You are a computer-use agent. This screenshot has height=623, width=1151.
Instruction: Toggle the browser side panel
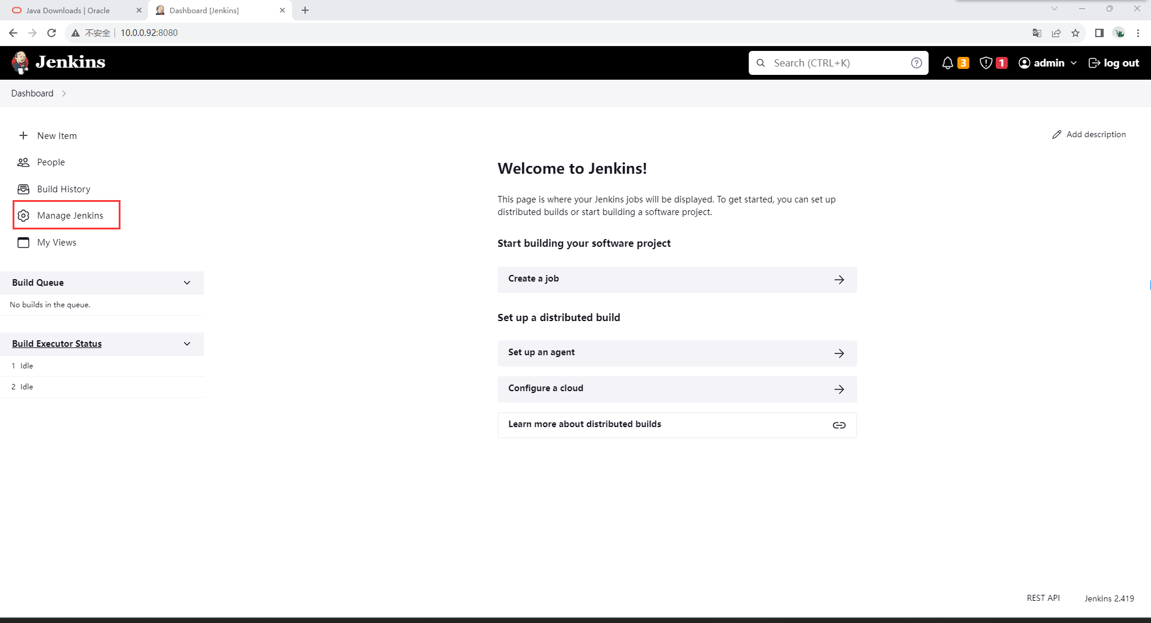coord(1099,33)
